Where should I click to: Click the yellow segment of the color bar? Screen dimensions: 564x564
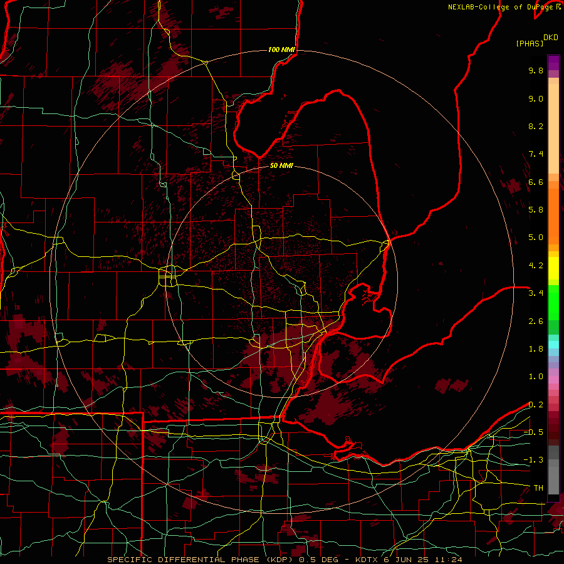point(553,268)
